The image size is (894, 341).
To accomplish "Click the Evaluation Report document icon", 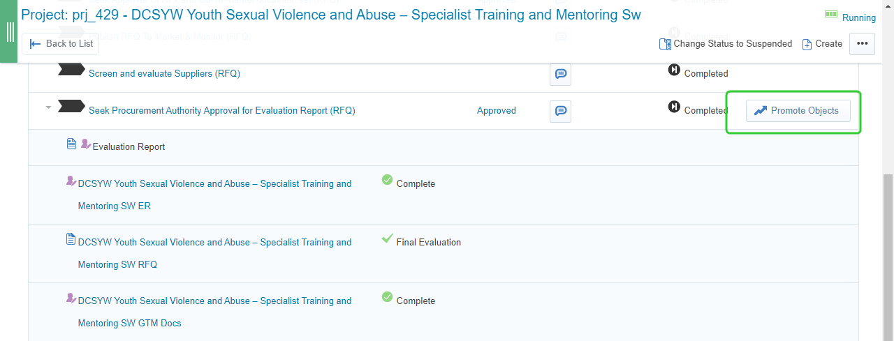I will (x=71, y=144).
